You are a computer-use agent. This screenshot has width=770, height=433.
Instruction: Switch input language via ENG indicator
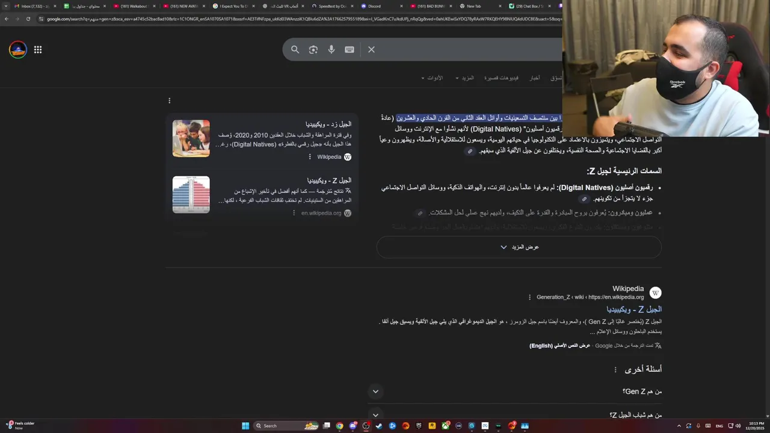719,426
